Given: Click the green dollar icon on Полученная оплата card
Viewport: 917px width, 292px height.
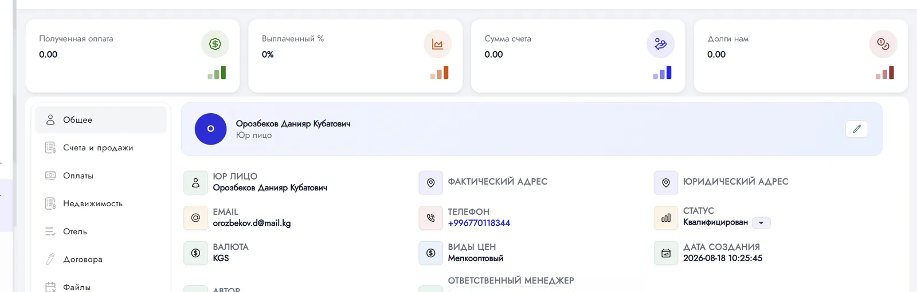Looking at the screenshot, I should 215,44.
